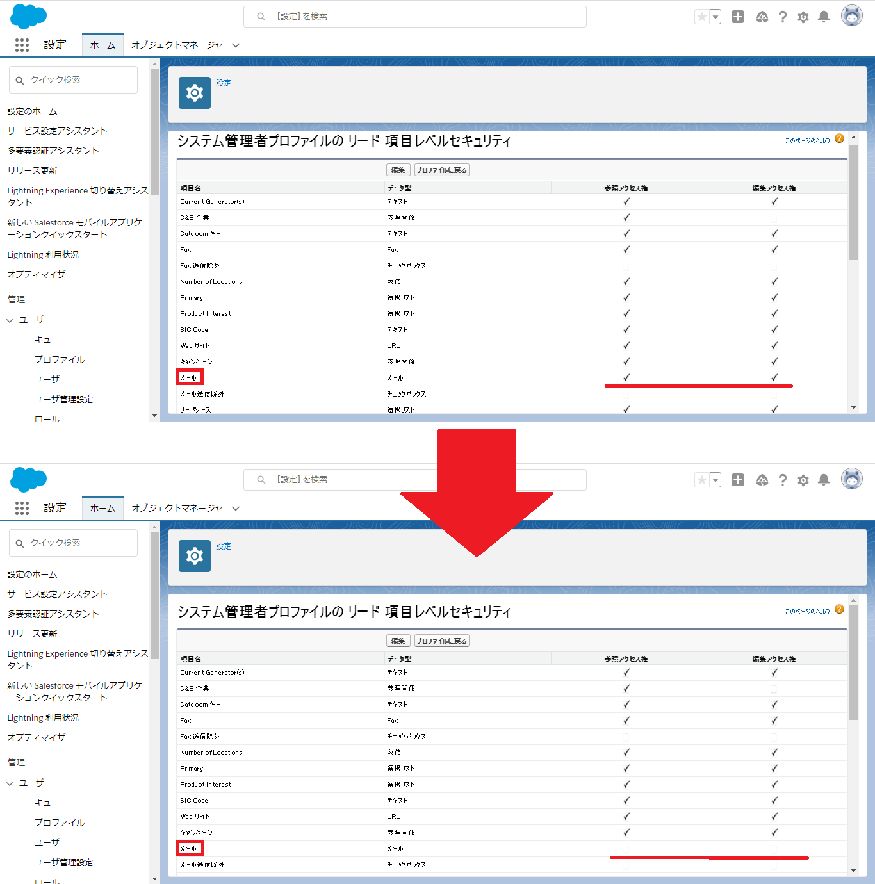Open the App Launcher in lower screenshot
Image resolution: width=875 pixels, height=884 pixels.
tap(22, 508)
